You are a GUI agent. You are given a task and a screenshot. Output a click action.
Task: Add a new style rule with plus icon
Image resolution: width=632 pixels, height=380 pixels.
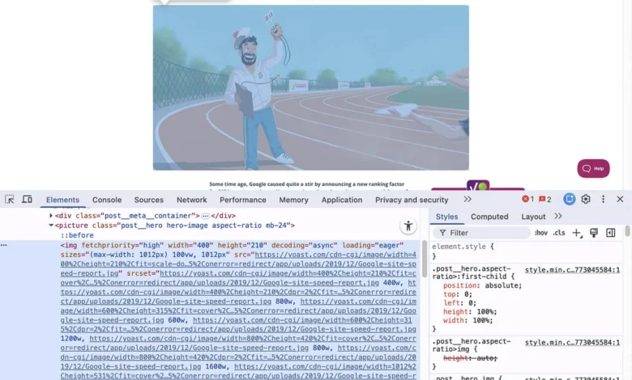click(x=577, y=233)
